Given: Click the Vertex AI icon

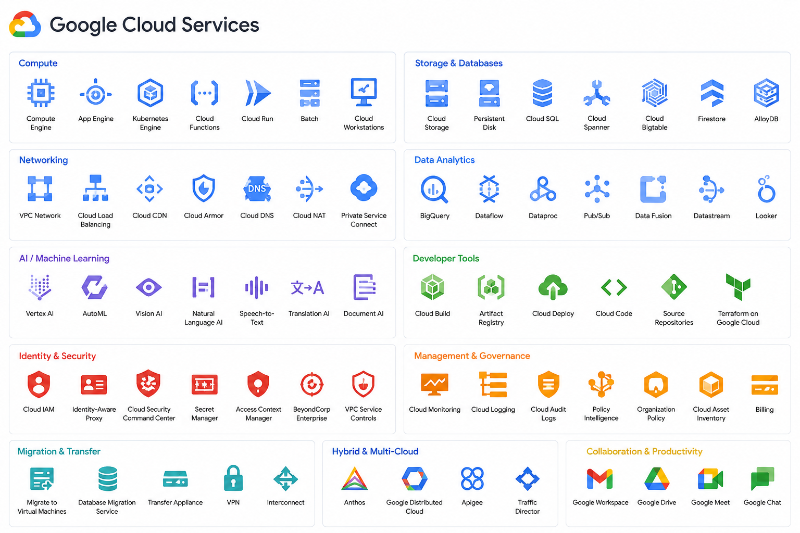Looking at the screenshot, I should tap(40, 287).
